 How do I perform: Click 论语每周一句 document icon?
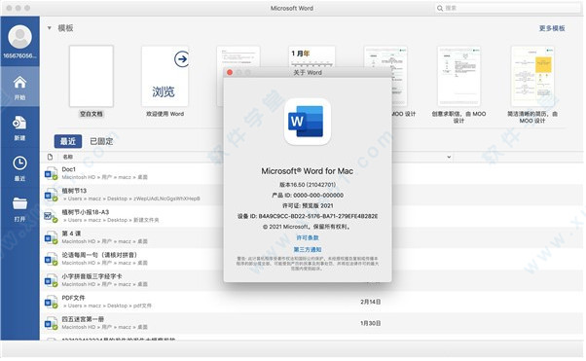tap(51, 259)
